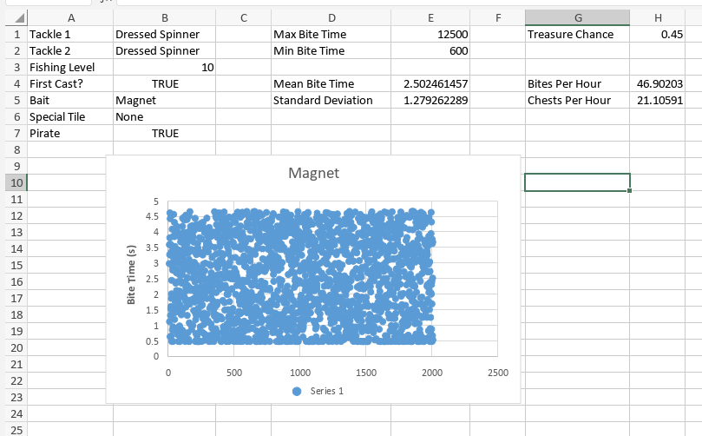The width and height of the screenshot is (702, 436).
Task: Click the TRUE value beside Pirate
Action: (165, 134)
